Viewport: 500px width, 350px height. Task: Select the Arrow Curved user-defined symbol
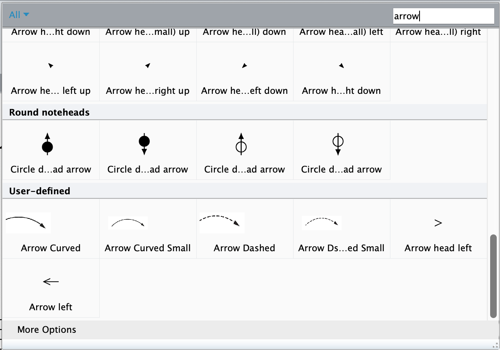51,230
